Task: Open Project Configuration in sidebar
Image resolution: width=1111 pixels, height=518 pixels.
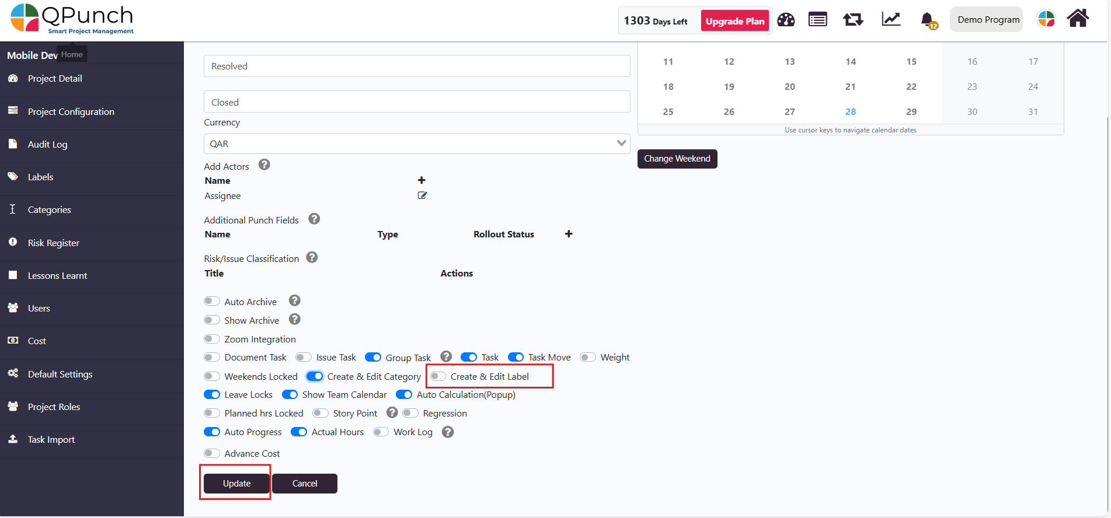Action: 71,111
